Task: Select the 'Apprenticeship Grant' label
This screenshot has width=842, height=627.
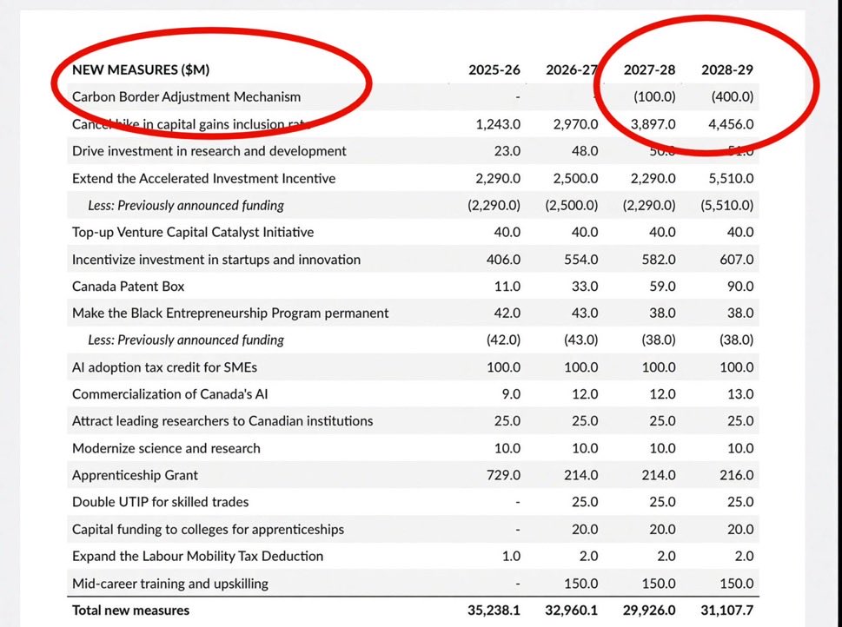Action: tap(135, 475)
